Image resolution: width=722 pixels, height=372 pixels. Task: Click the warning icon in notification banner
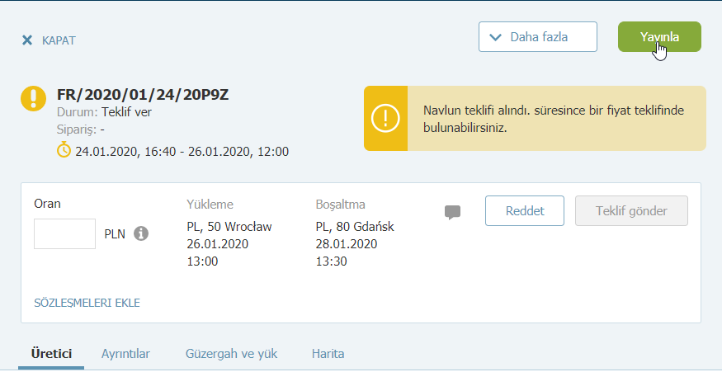click(385, 118)
